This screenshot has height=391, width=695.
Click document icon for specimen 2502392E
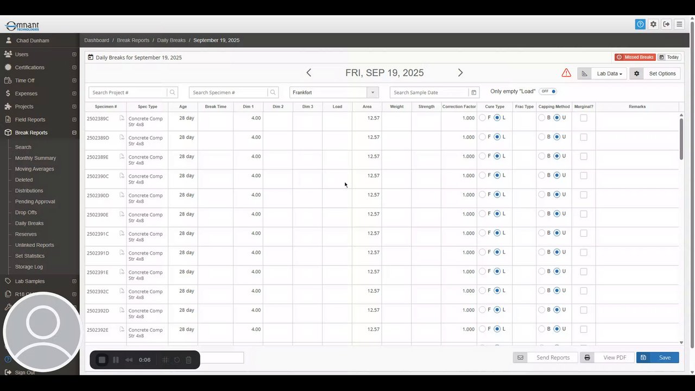(x=122, y=330)
